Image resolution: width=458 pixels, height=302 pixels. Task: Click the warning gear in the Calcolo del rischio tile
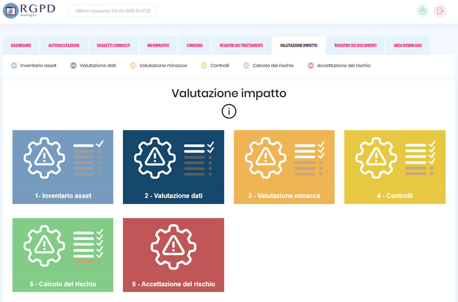click(45, 246)
